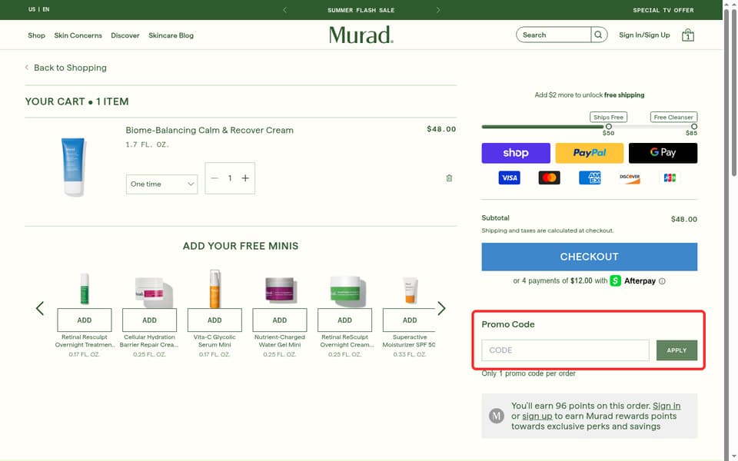The width and height of the screenshot is (738, 461).
Task: Focus the Search input field
Action: pyautogui.click(x=553, y=35)
